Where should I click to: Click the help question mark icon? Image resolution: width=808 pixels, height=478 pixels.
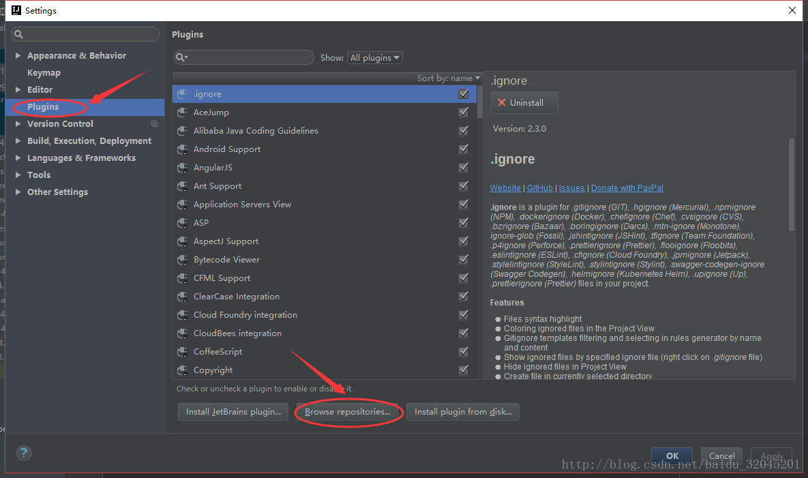tap(24, 453)
